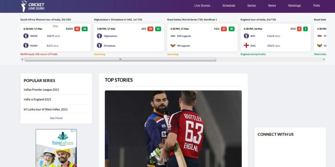Click the IND Legends team logo
This screenshot has height=167, width=335.
click(x=173, y=36)
